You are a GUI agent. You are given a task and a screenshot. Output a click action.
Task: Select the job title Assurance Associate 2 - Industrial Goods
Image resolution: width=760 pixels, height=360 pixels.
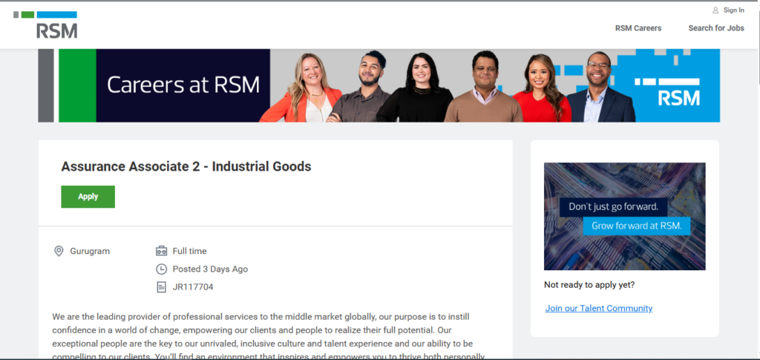coord(186,167)
